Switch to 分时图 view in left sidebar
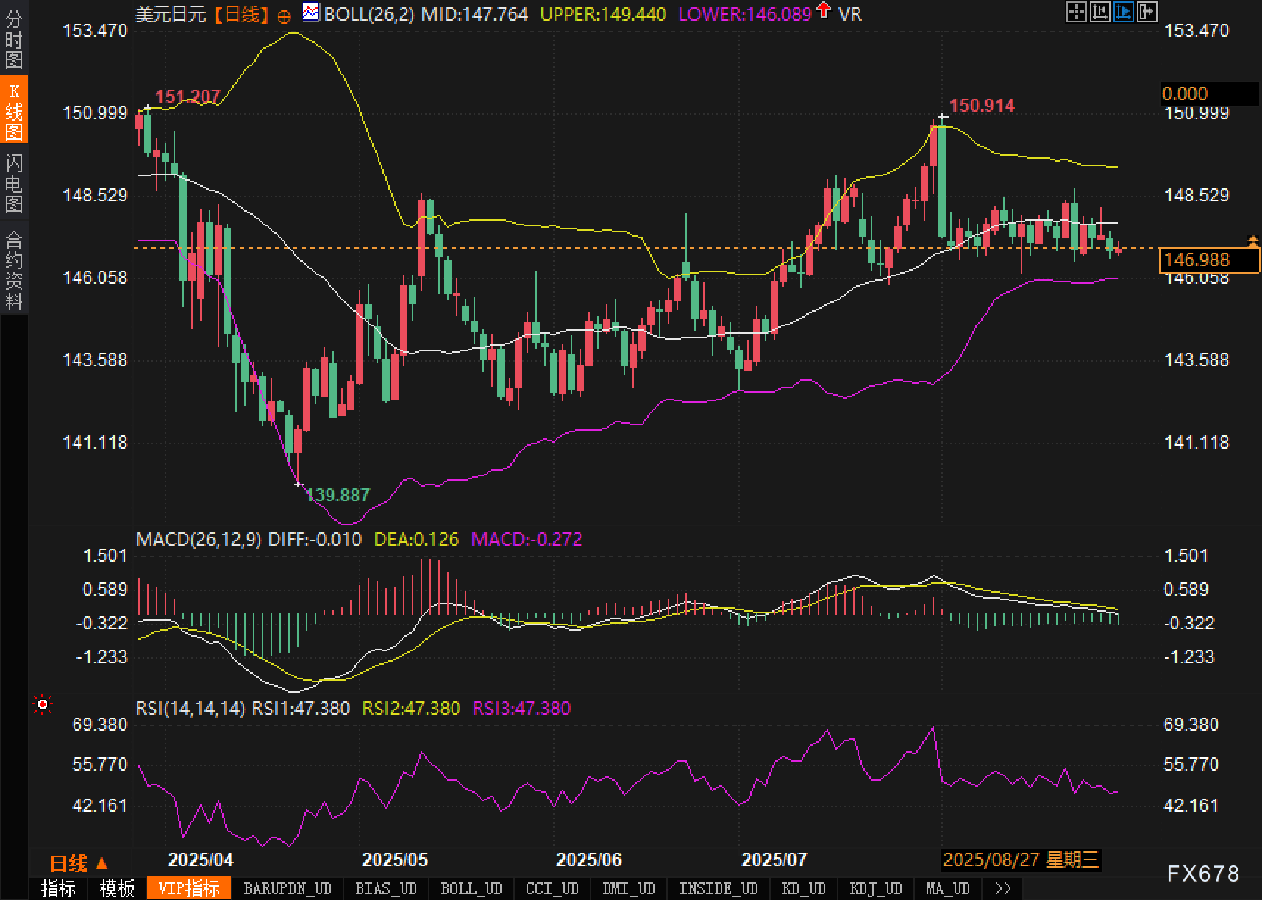 click(14, 40)
